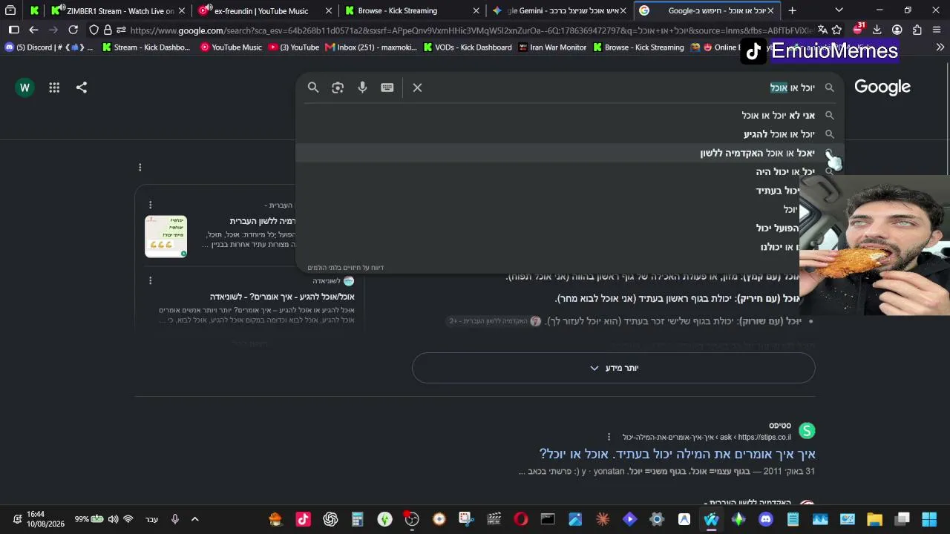Open Iran War Monitor bookmark
This screenshot has height=534, width=950.
click(553, 47)
